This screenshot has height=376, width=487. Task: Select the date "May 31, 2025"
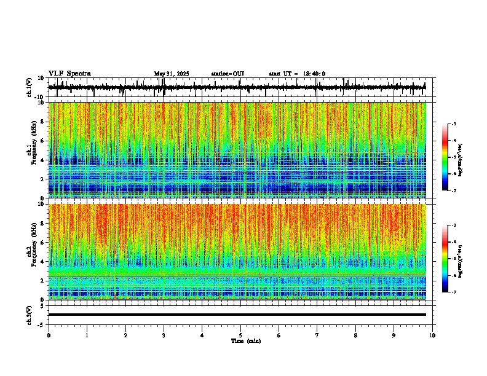click(172, 74)
